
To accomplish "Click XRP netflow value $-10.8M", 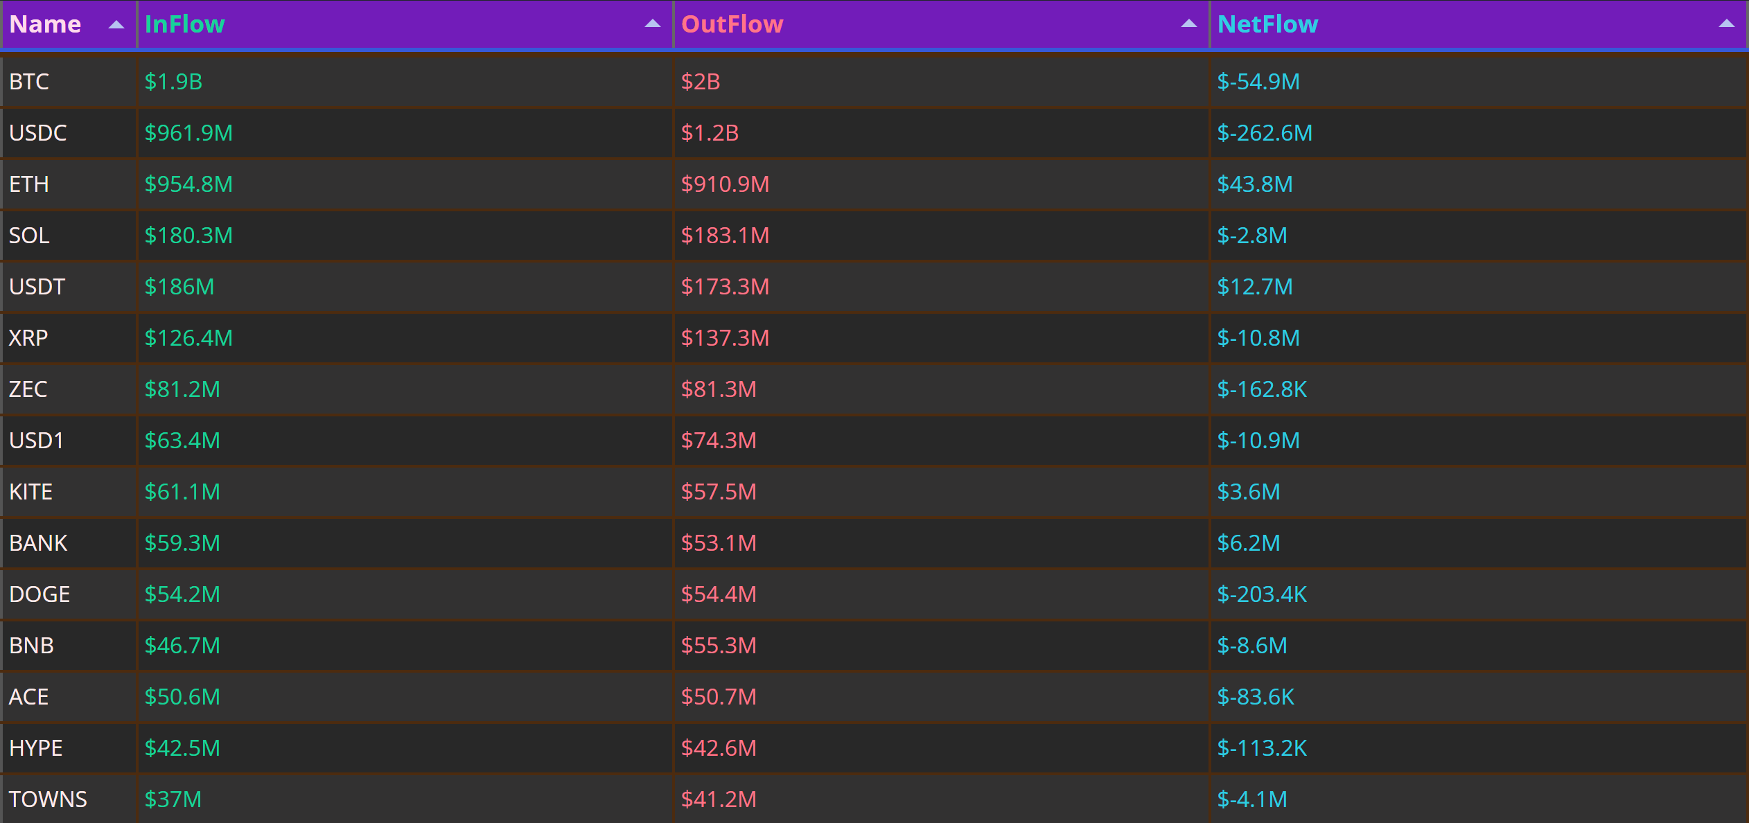I will (x=1258, y=338).
